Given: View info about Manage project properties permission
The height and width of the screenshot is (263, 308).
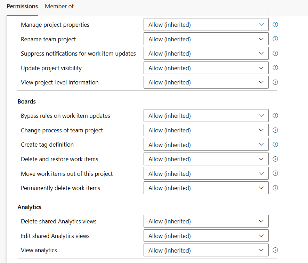Looking at the screenshot, I should coord(275,24).
